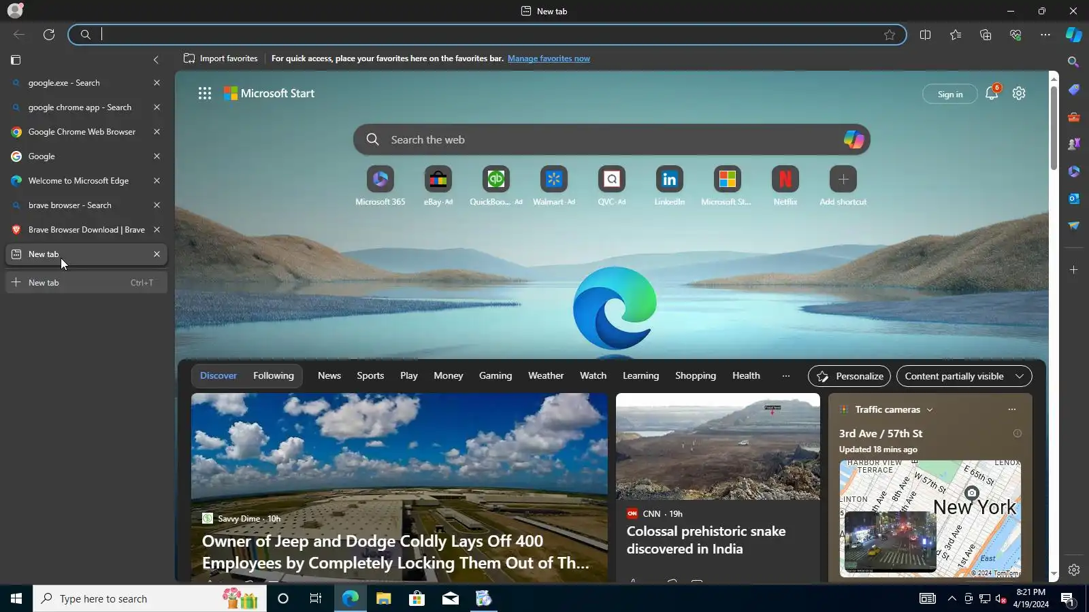Expand the Content partially visible dropdown
The height and width of the screenshot is (612, 1089).
[x=964, y=376]
